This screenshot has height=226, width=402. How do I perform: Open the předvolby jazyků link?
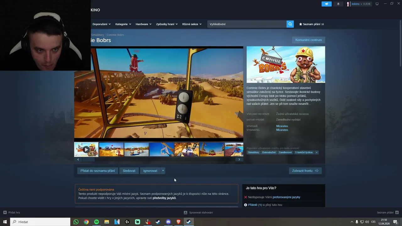click(164, 198)
